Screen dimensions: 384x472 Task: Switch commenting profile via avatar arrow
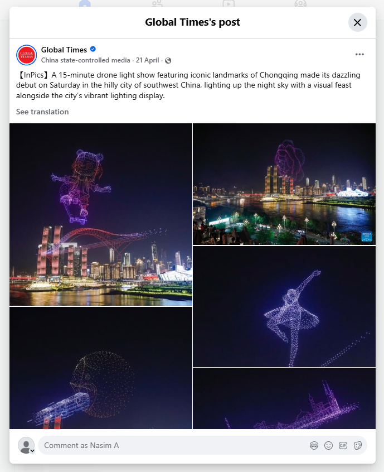32,451
